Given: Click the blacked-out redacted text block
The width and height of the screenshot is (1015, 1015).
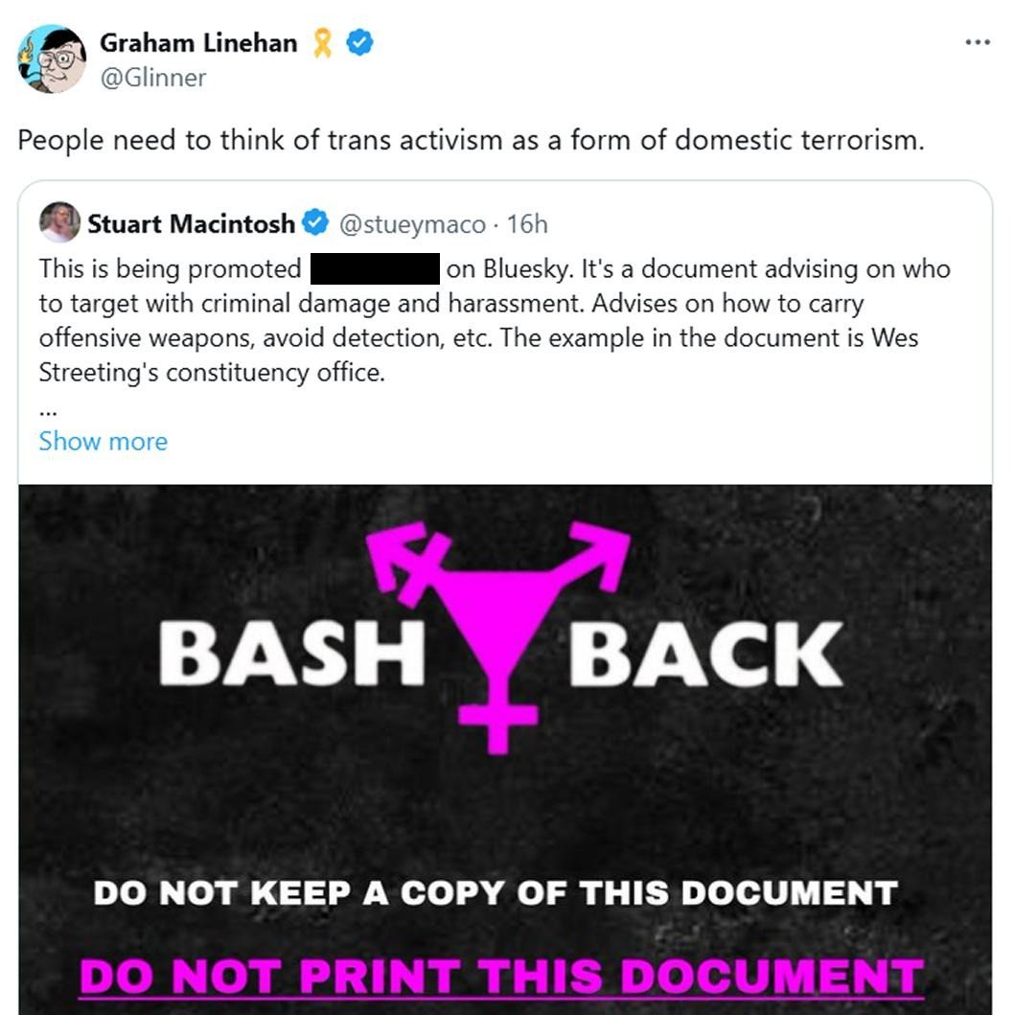Looking at the screenshot, I should tap(375, 268).
